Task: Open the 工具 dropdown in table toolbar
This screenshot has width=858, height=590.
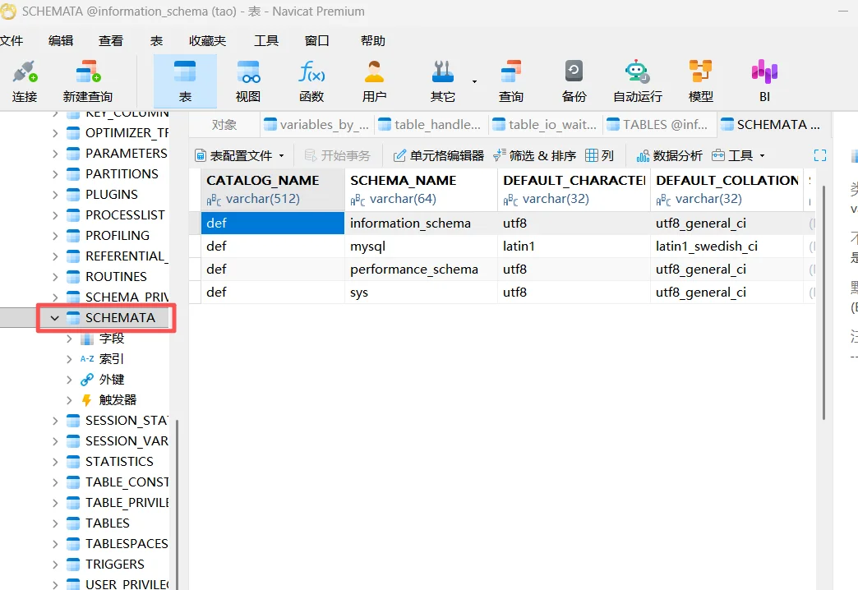Action: [738, 155]
